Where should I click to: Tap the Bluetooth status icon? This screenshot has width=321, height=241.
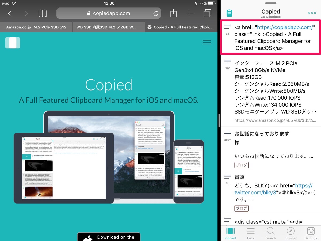pos(196,3)
